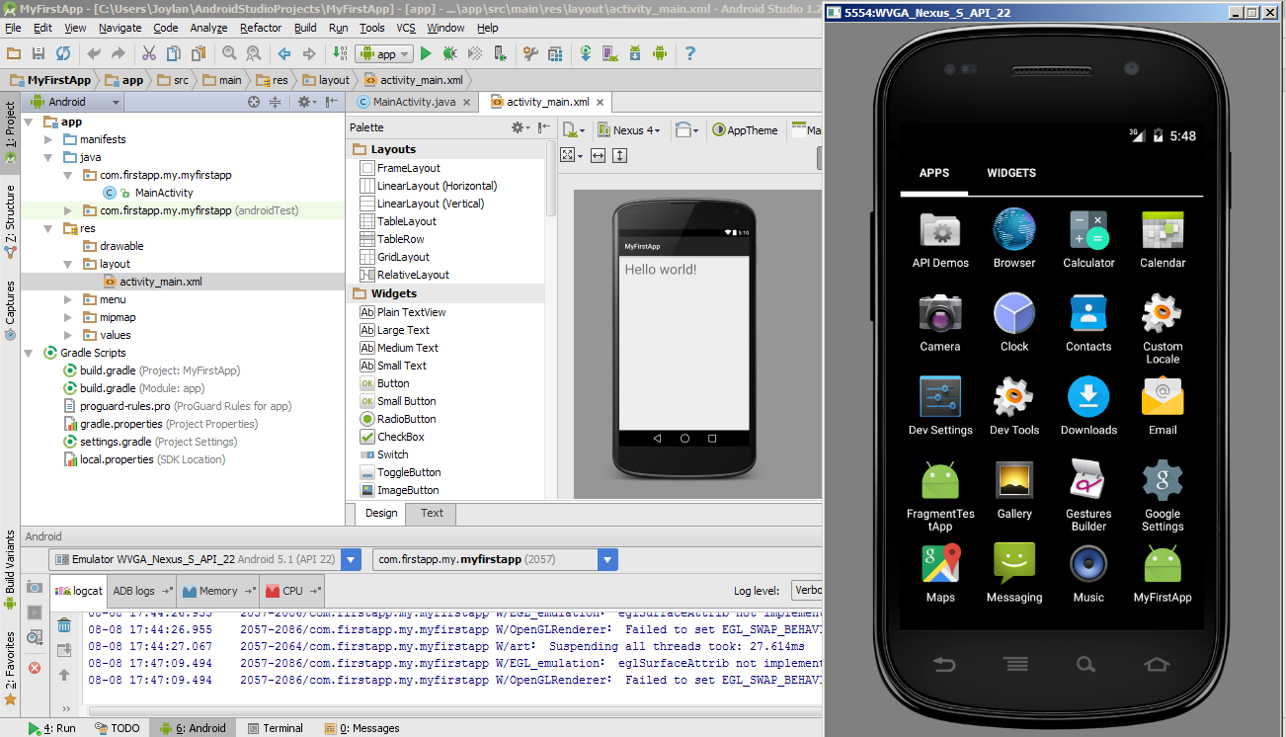Click Sync Project with Gradle Files icon
Viewport: 1286px width, 737px height.
tap(586, 53)
